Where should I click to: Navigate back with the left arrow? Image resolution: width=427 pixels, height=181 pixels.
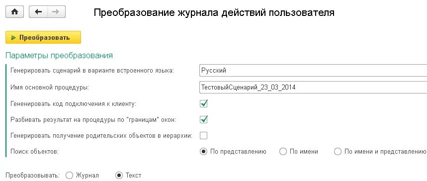(x=38, y=12)
